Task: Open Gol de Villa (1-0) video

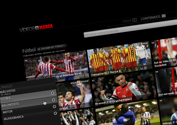Action: pos(164,53)
